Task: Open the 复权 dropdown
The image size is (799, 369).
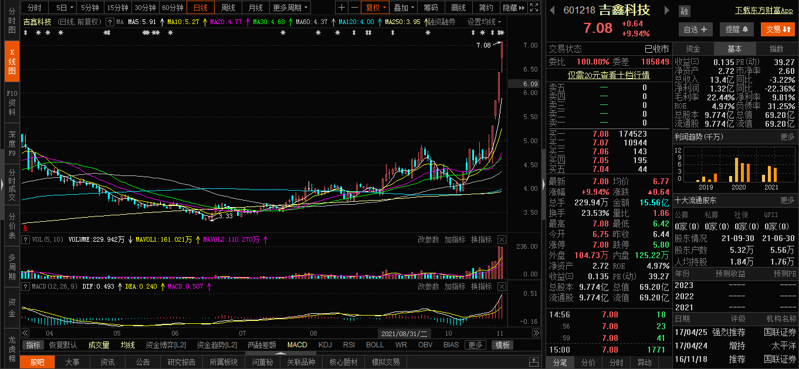Action: click(x=375, y=8)
